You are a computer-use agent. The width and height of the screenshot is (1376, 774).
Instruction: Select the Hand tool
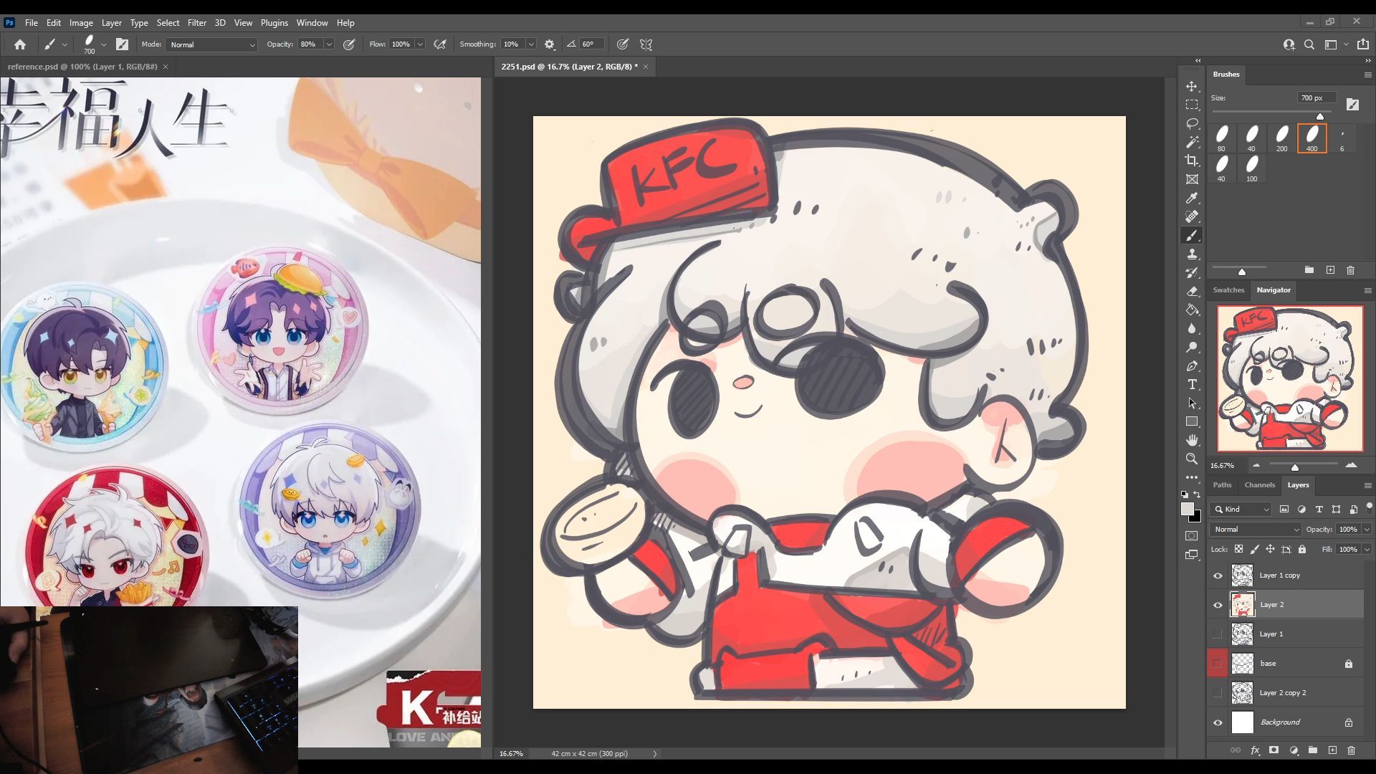tap(1192, 440)
